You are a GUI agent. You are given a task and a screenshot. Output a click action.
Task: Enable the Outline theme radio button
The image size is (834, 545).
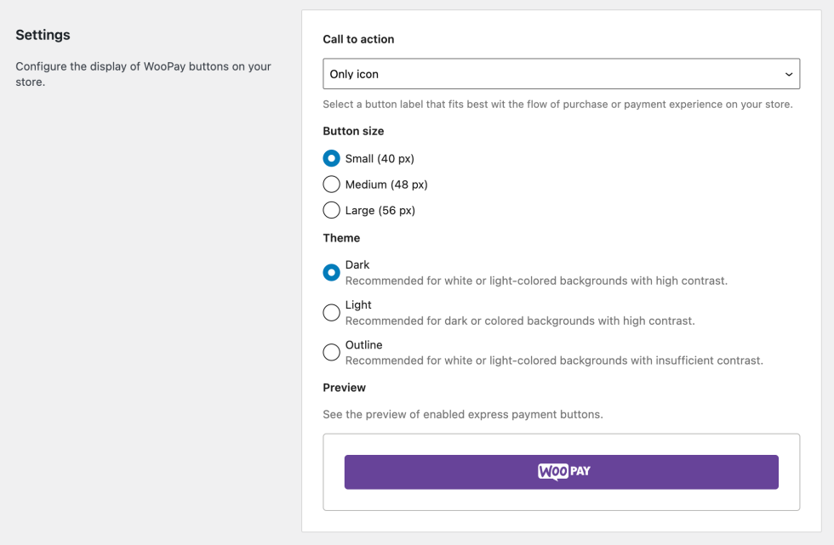coord(332,353)
